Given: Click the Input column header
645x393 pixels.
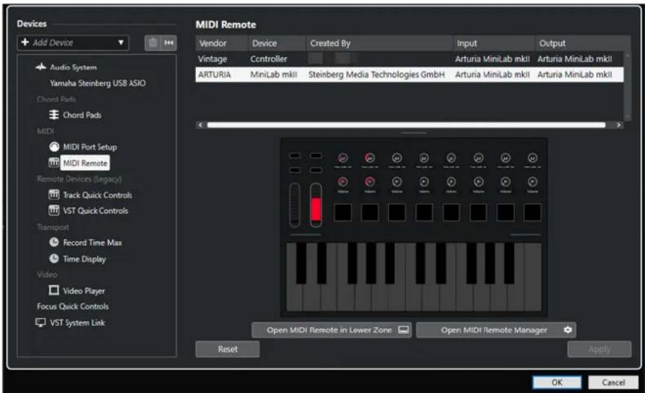Looking at the screenshot, I should click(x=494, y=43).
